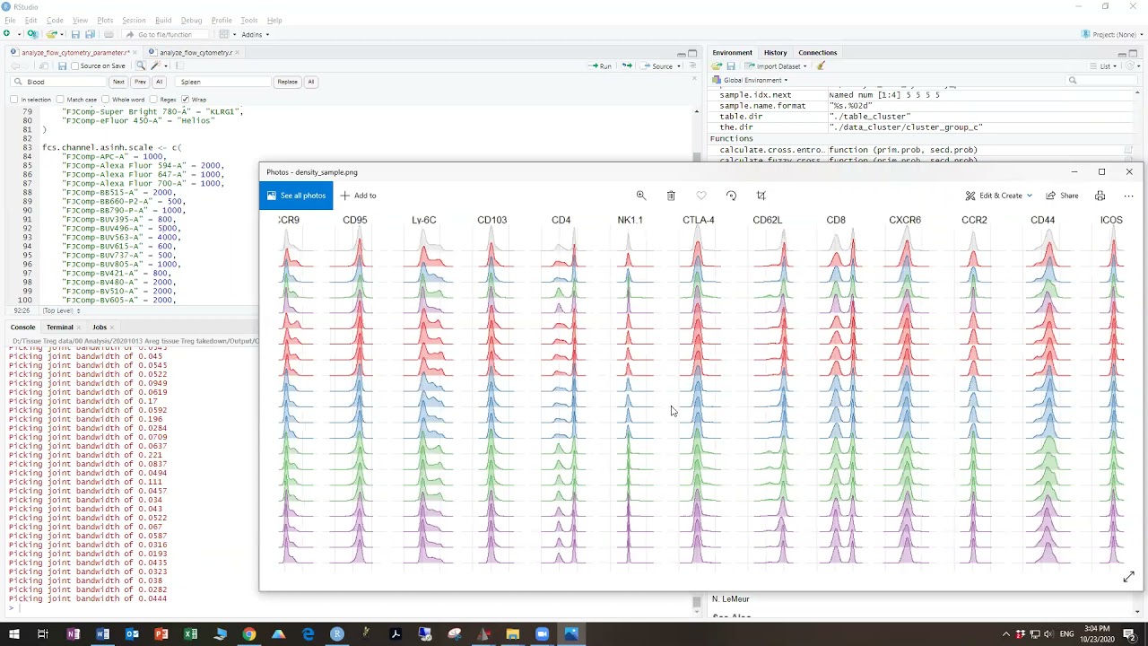This screenshot has height=646, width=1148.
Task: Click the find/replace magnifier icon in the editor toolbar
Action: click(x=141, y=65)
